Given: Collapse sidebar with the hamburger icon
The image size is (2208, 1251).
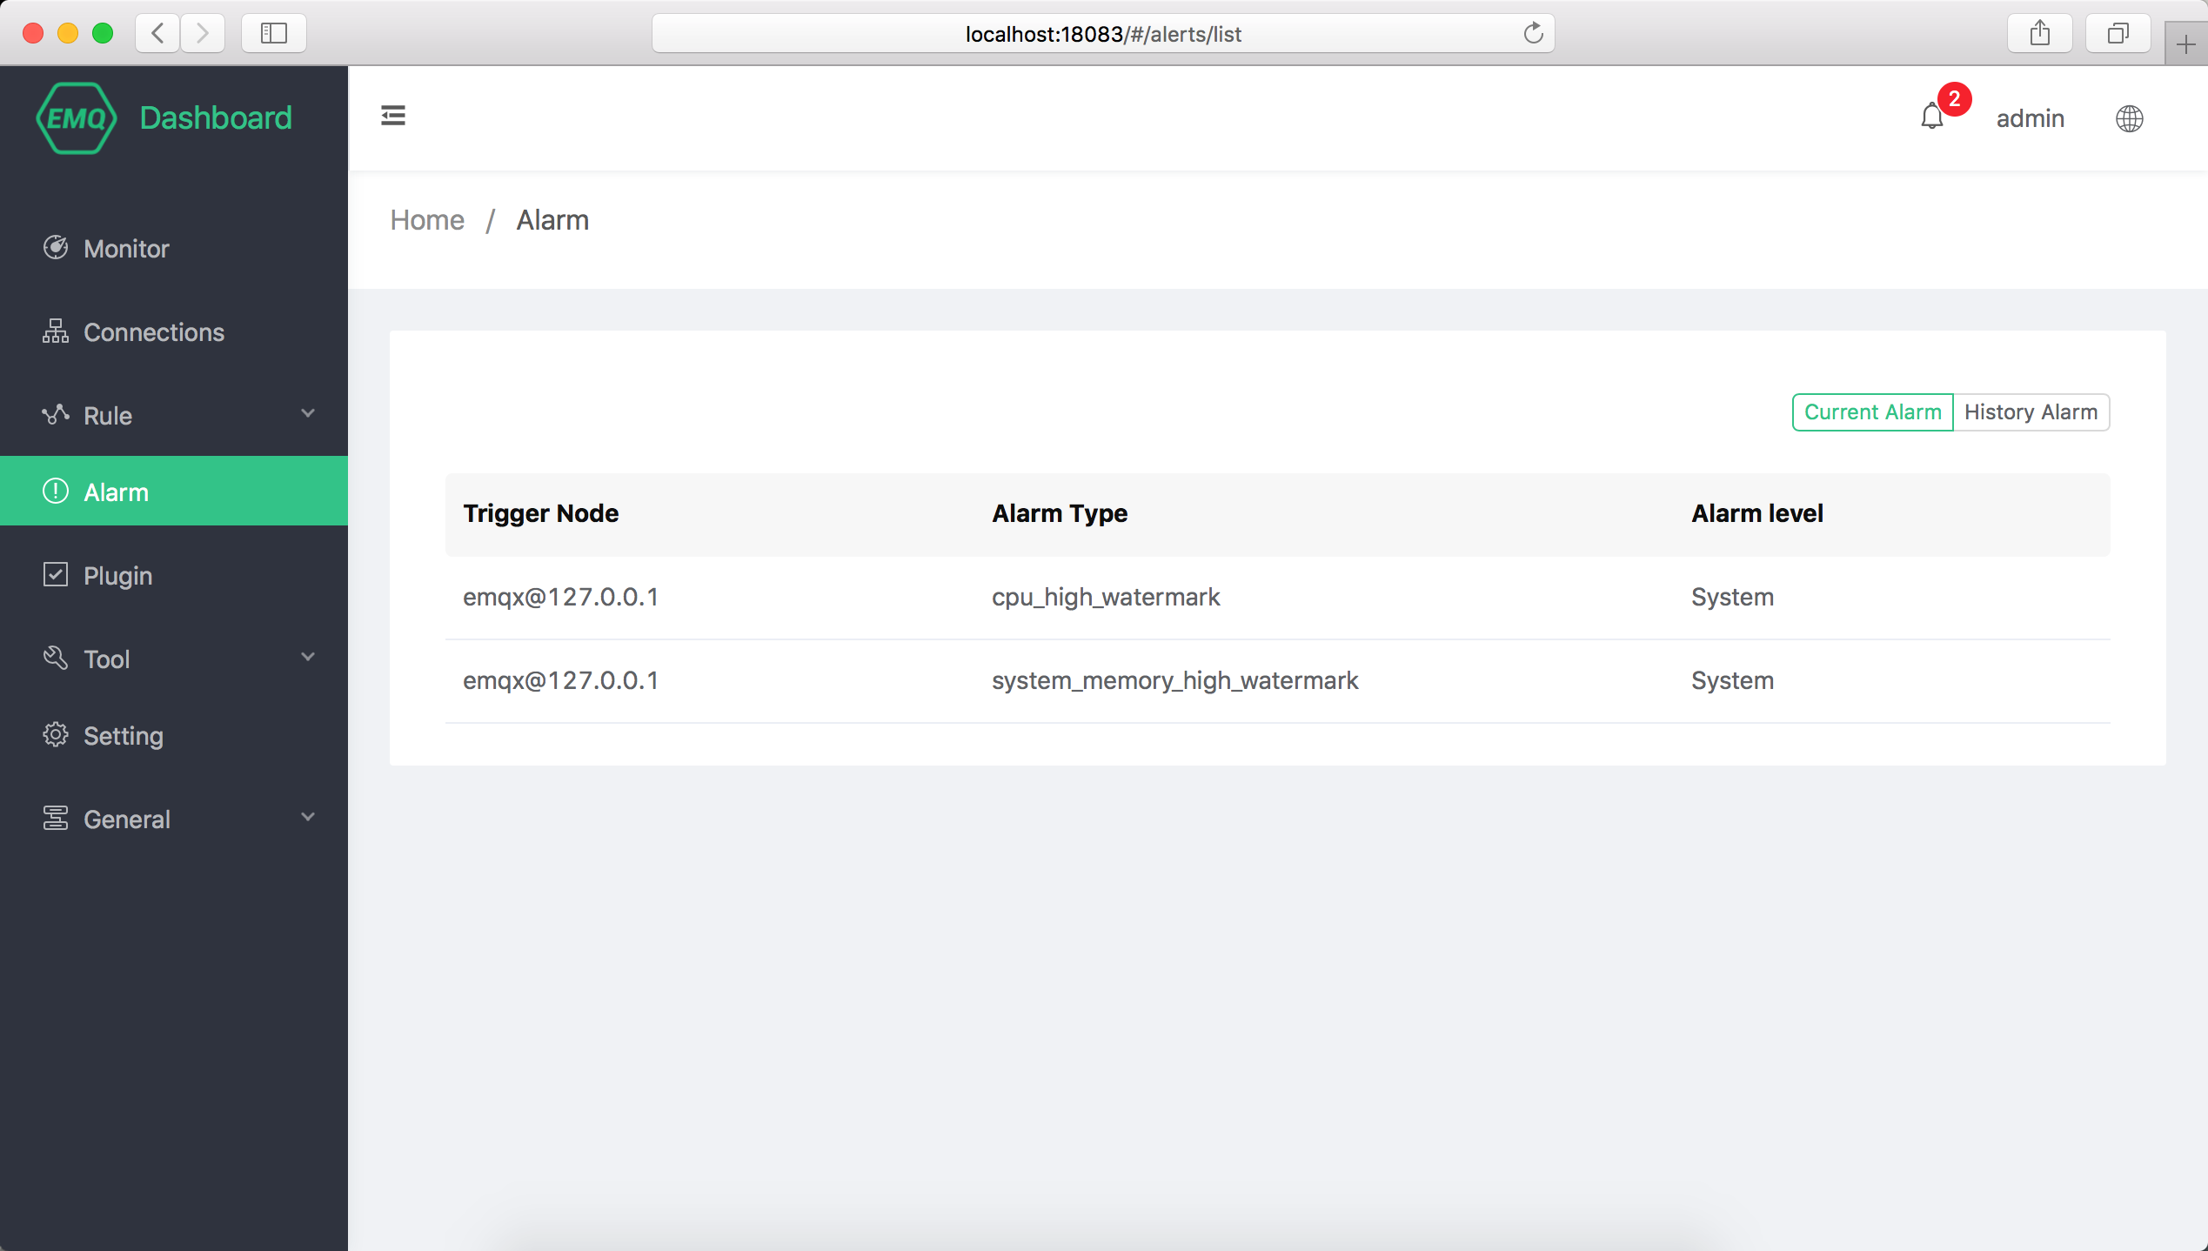Looking at the screenshot, I should click(393, 116).
